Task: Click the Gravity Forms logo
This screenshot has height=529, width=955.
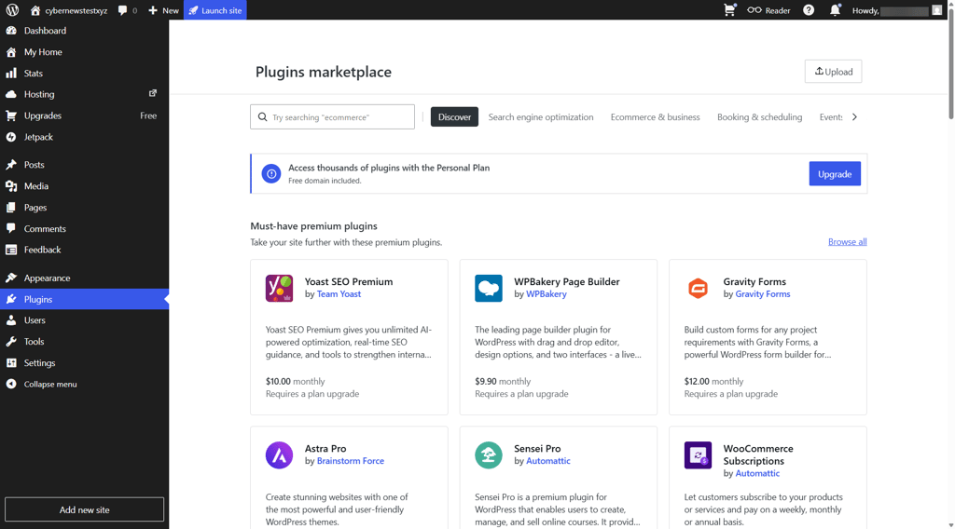Action: pyautogui.click(x=698, y=288)
